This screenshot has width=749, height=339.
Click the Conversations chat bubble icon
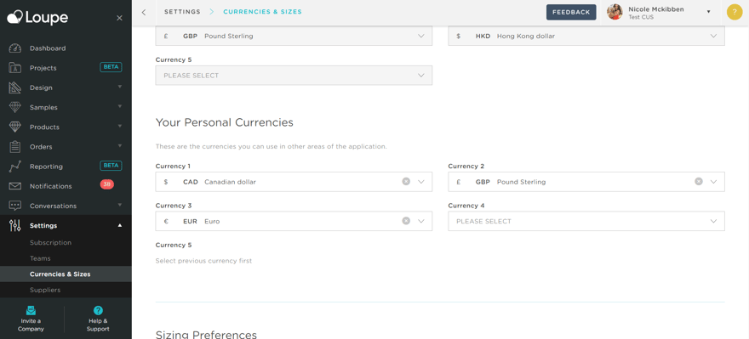15,206
